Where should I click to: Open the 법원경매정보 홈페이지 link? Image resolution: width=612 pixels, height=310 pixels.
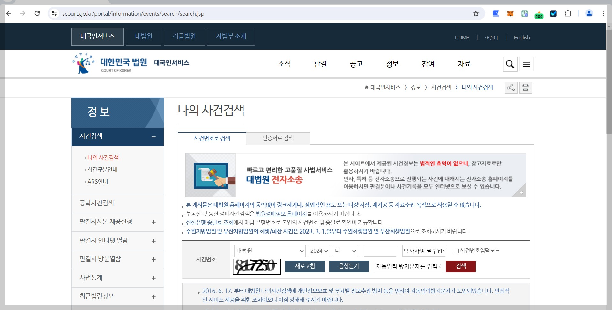(281, 214)
